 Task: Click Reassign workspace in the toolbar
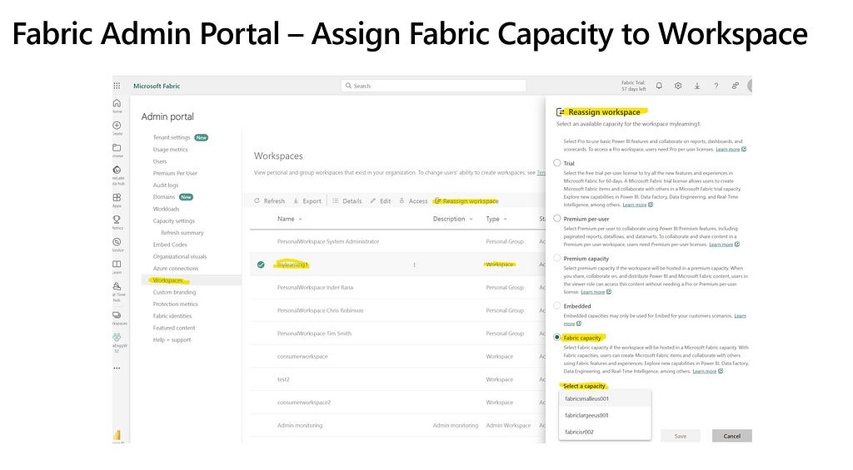point(466,201)
